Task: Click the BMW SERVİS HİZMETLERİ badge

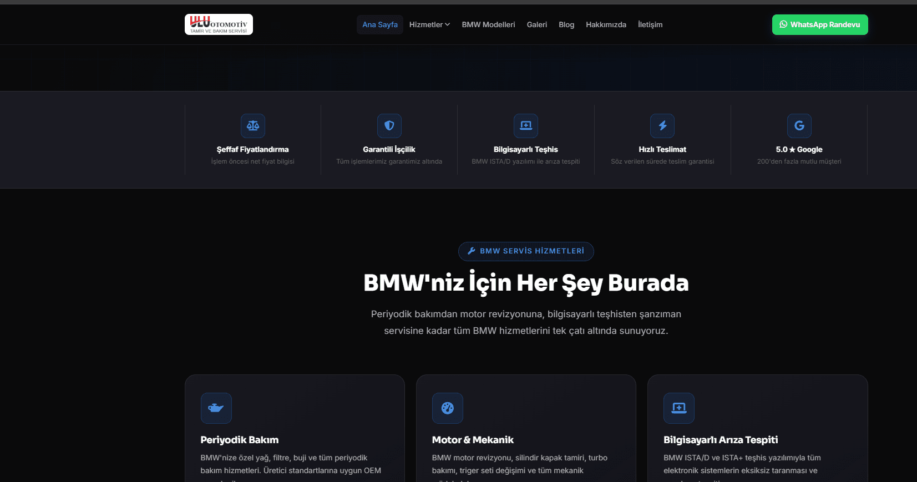Action: (526, 251)
